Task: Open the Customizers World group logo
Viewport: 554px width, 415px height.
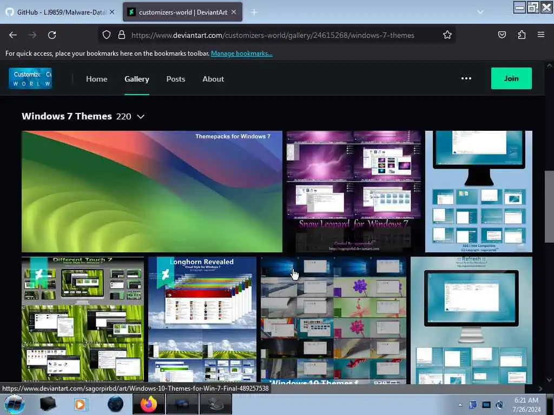Action: point(30,78)
